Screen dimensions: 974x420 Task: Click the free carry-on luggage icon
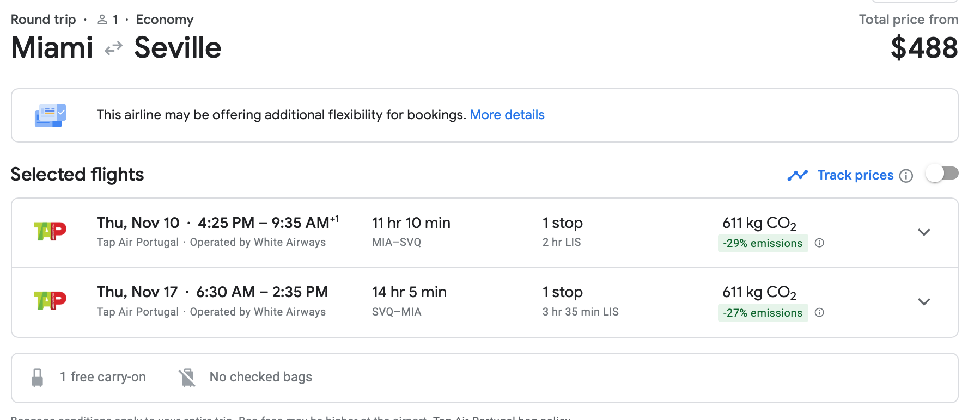click(x=37, y=377)
